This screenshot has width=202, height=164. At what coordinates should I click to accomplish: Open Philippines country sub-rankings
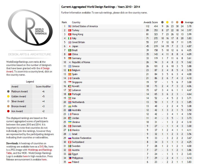coord(78,158)
